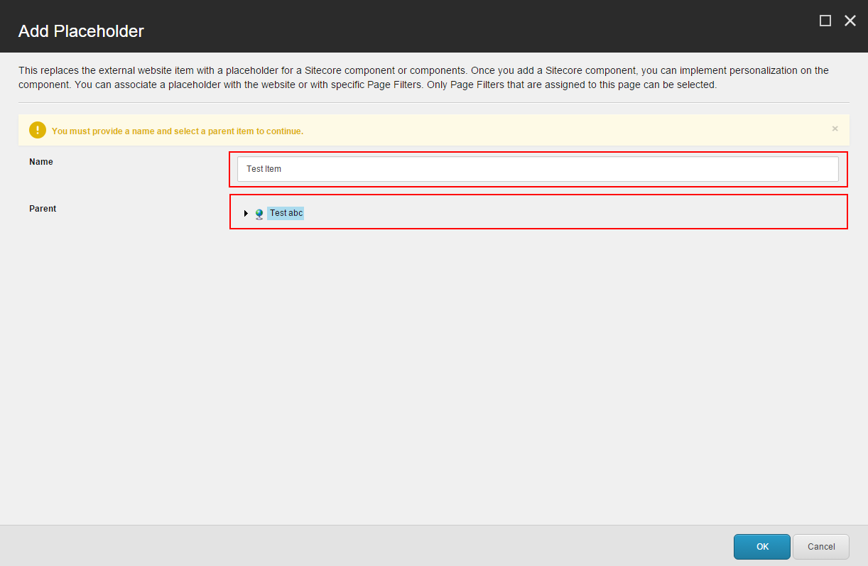This screenshot has height=566, width=868.
Task: Click the empty footer area left of OK
Action: click(355, 547)
